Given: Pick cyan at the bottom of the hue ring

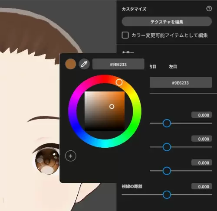Looking at the screenshot, I should tap(105, 144).
